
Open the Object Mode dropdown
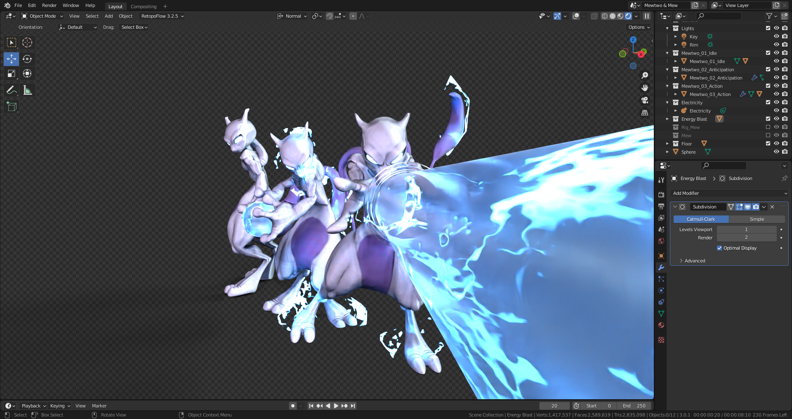pyautogui.click(x=42, y=16)
